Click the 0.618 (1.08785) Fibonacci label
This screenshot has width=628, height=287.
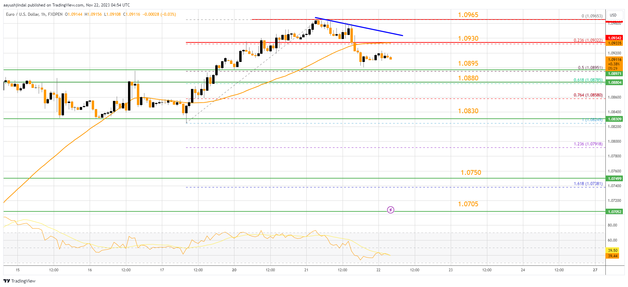[588, 80]
